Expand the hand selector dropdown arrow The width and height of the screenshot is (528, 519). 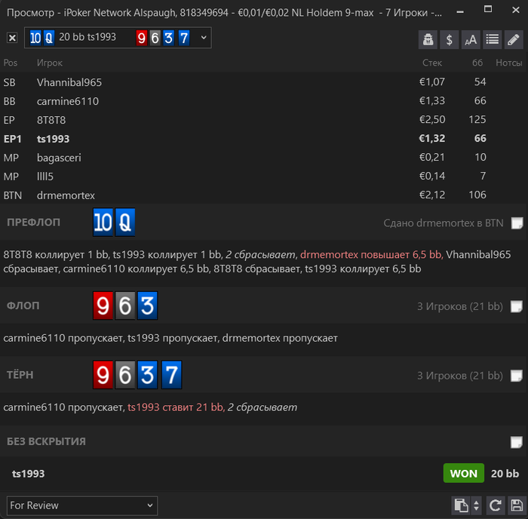coord(204,38)
